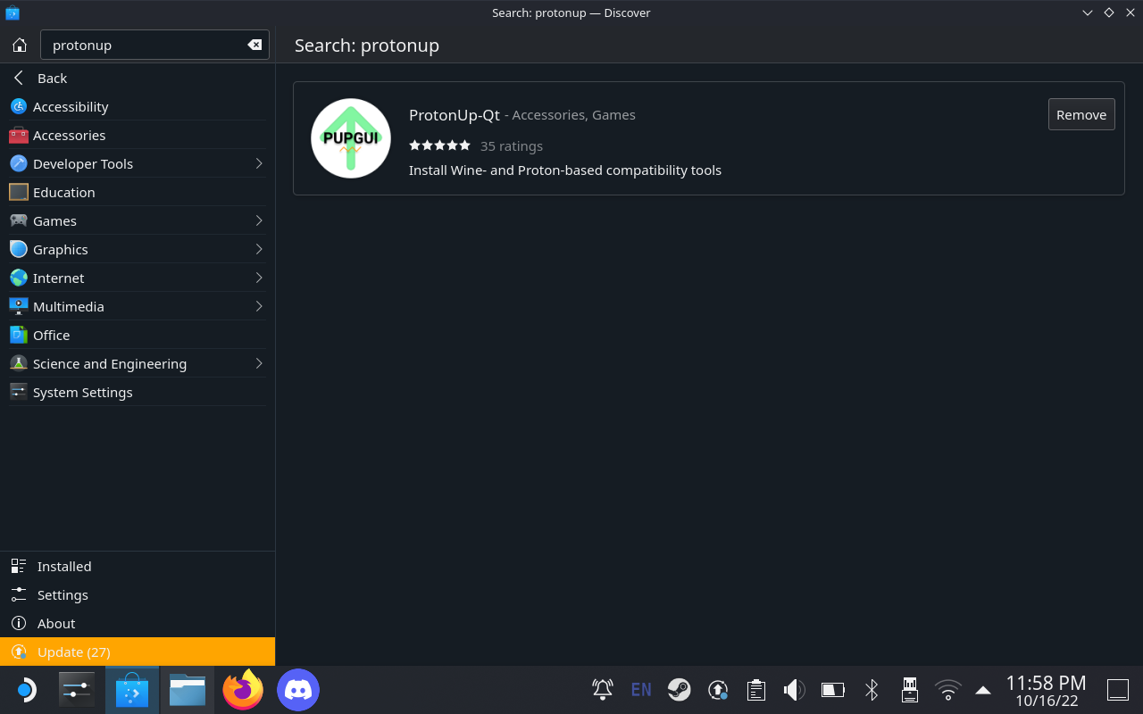Open the application launcher on taskbar
The height and width of the screenshot is (714, 1143).
click(x=26, y=690)
